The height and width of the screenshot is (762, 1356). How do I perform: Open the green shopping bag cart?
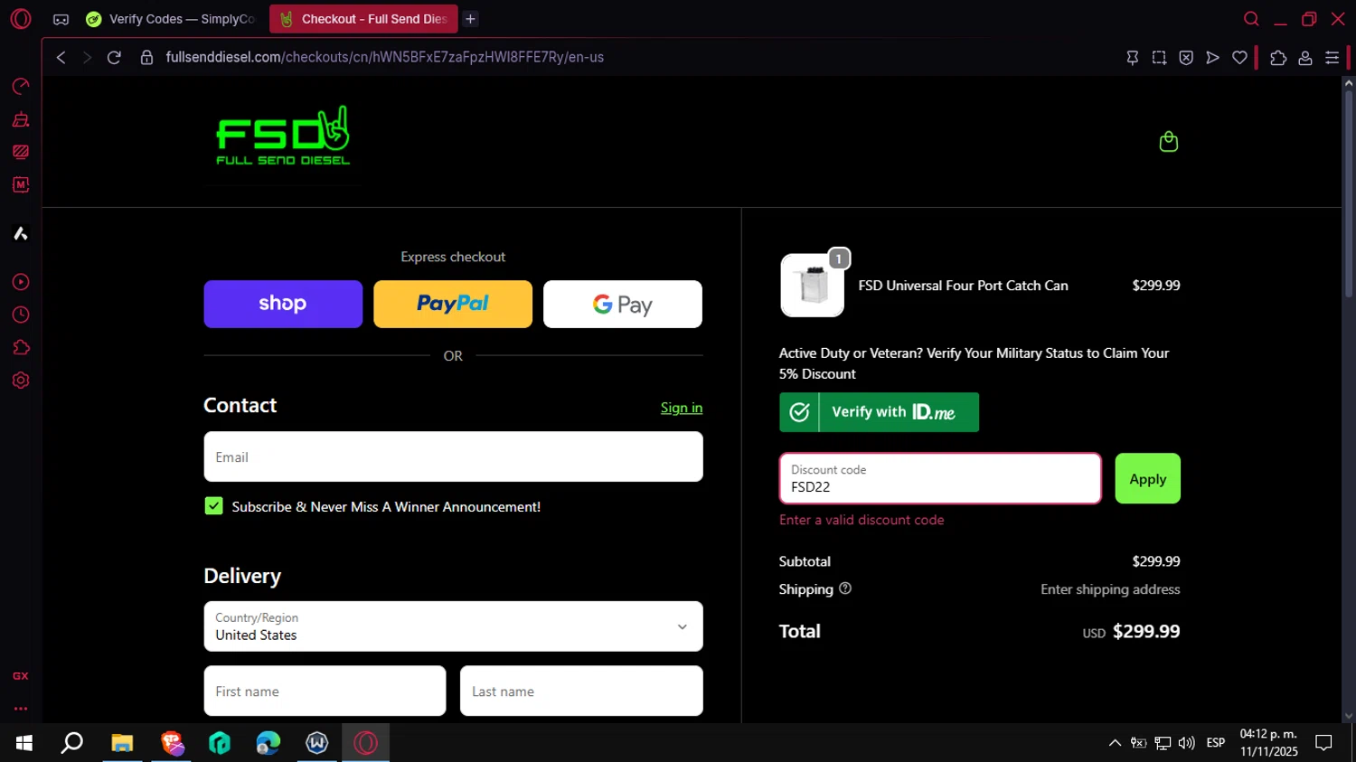click(1168, 141)
